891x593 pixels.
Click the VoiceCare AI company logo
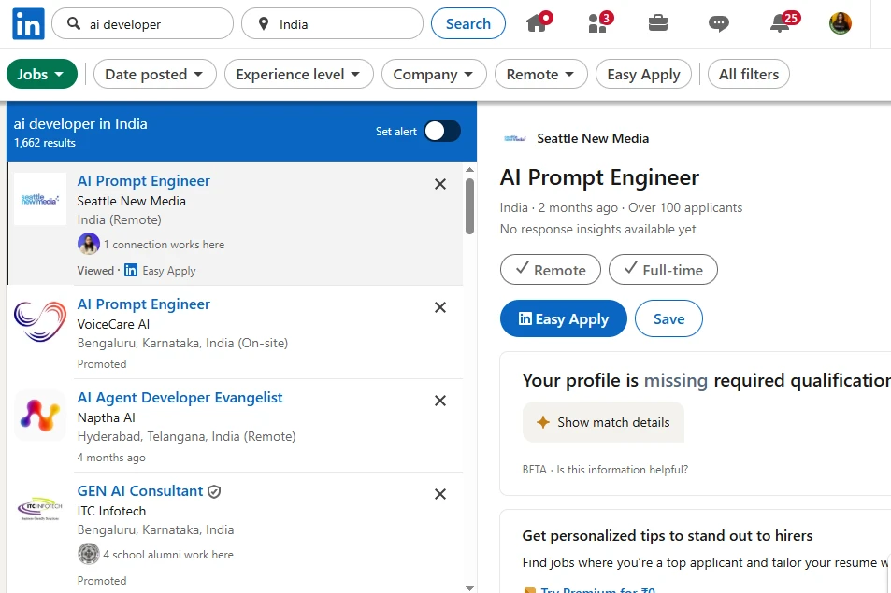(x=40, y=321)
